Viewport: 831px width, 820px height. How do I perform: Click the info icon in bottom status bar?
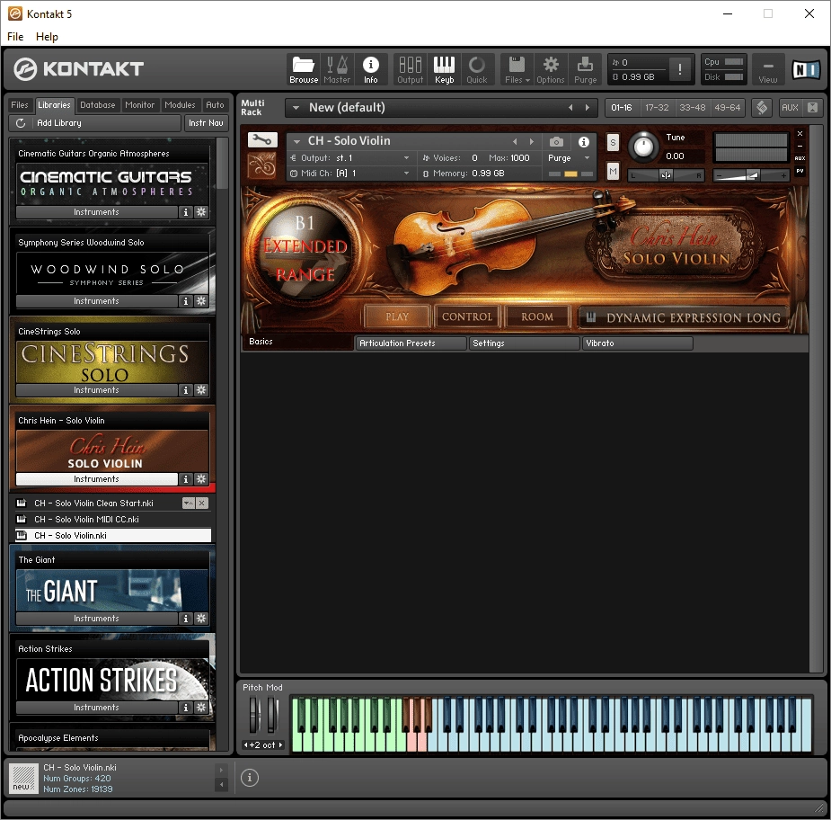click(x=250, y=778)
